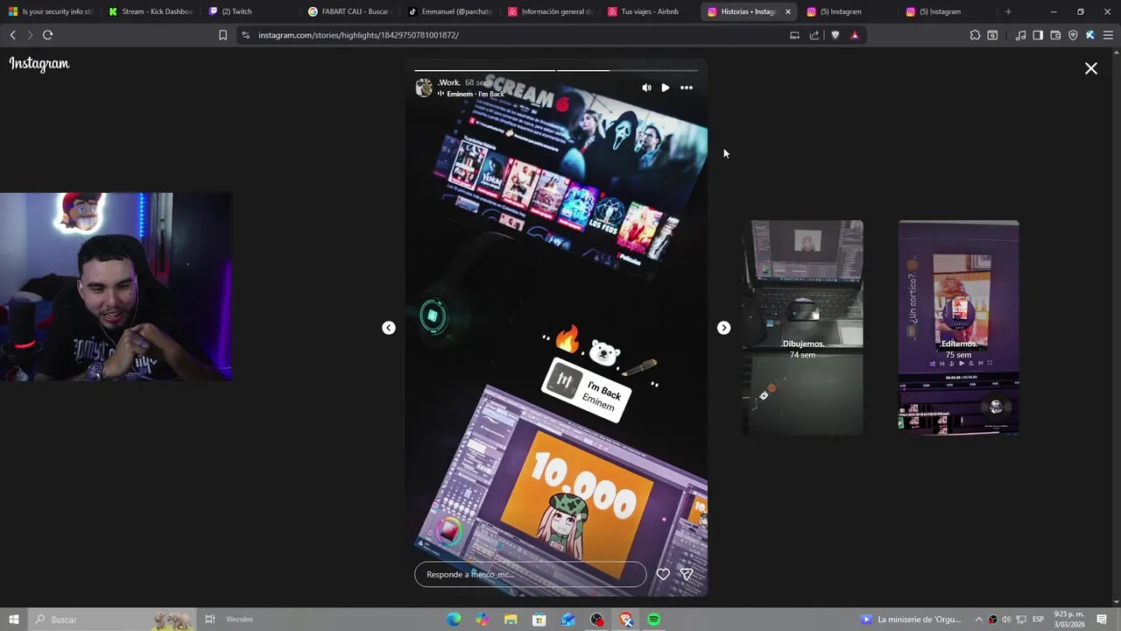This screenshot has width=1121, height=631.
Task: Go back in browser history
Action: coord(13,35)
